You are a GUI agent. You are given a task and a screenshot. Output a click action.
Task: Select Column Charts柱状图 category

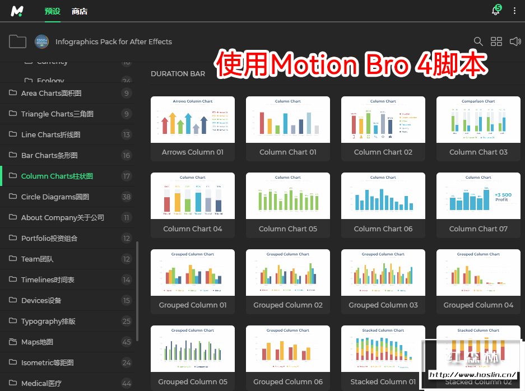pyautogui.click(x=67, y=176)
